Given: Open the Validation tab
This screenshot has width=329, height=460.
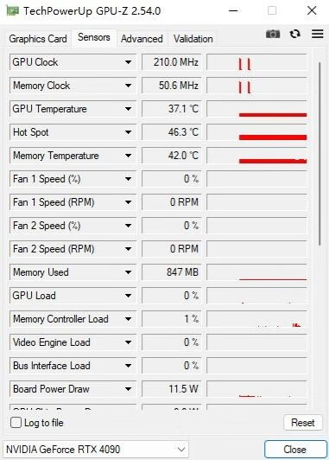Looking at the screenshot, I should point(193,39).
